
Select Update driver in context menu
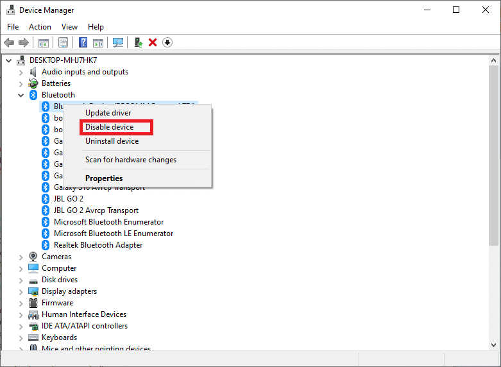[x=108, y=113]
